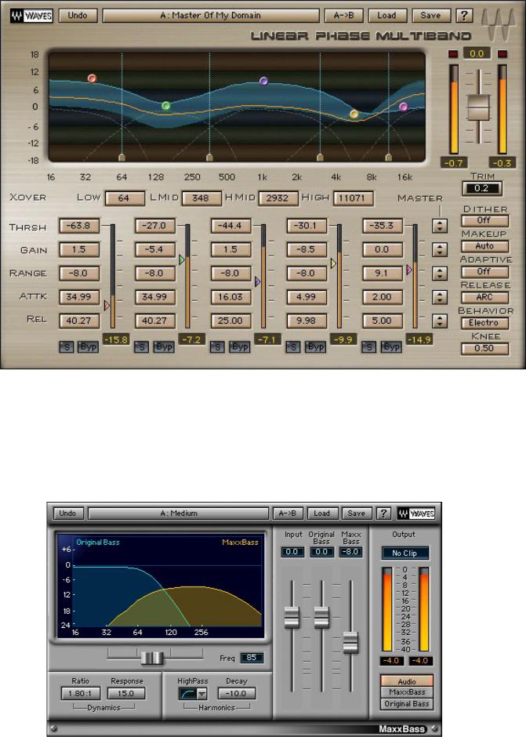Click the Maxx Bass level fader handle
Viewport: 526px width, 737px height.
(350, 643)
